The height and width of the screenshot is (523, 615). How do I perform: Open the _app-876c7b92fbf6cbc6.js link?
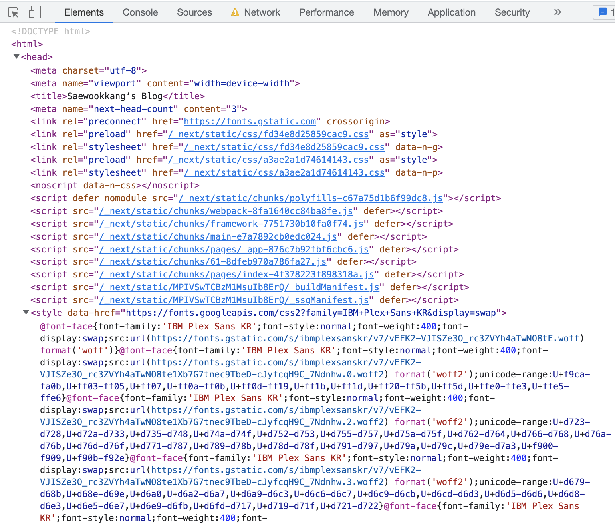(234, 249)
